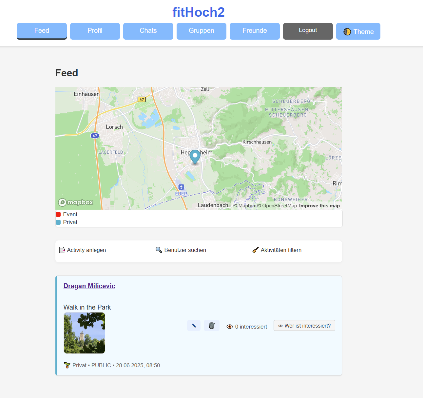
Task: Click the Activity anlegen document icon
Action: coord(62,250)
